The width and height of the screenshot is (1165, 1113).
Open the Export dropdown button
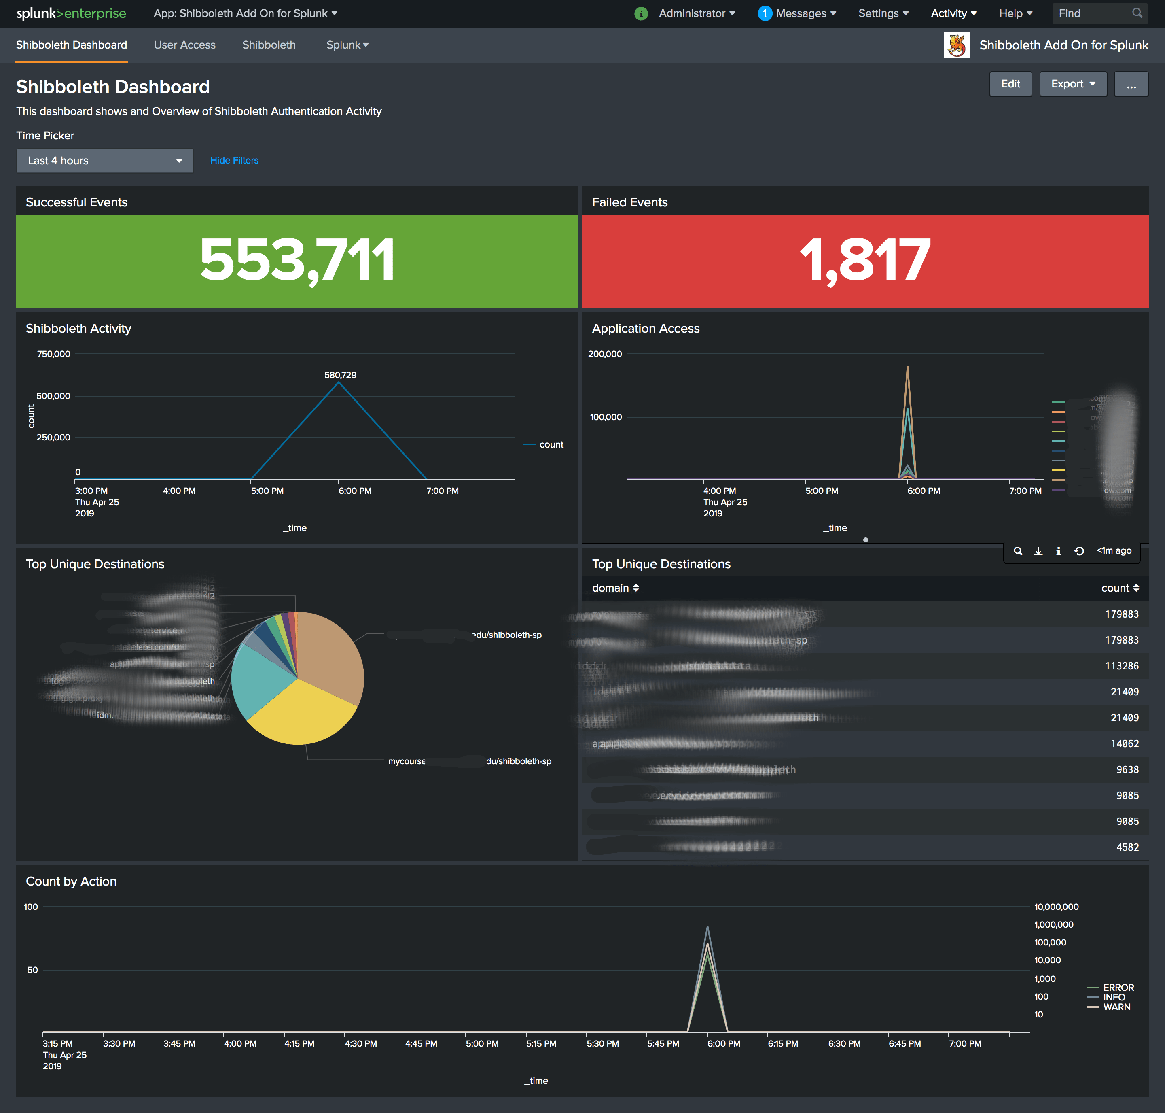pos(1073,84)
